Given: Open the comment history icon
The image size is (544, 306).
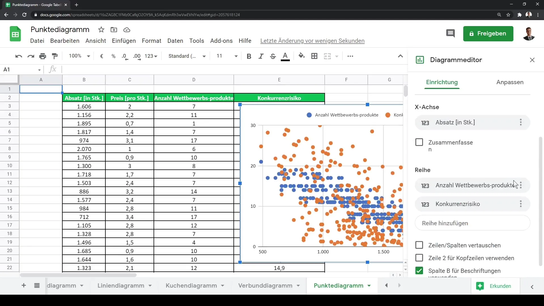Looking at the screenshot, I should tap(450, 33).
